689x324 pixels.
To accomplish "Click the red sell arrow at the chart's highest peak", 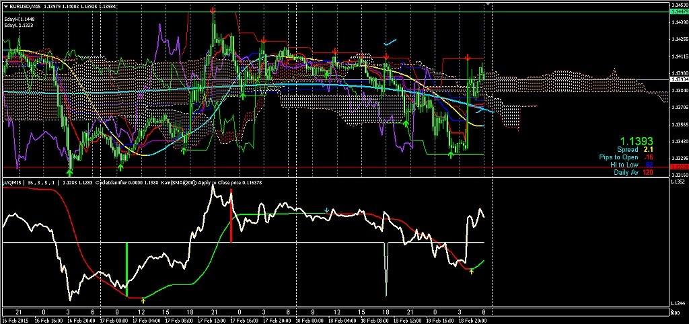I will [x=213, y=9].
